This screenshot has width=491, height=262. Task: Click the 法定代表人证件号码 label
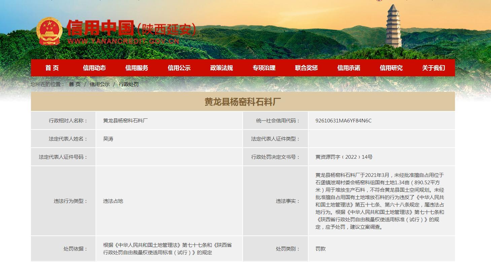point(63,157)
